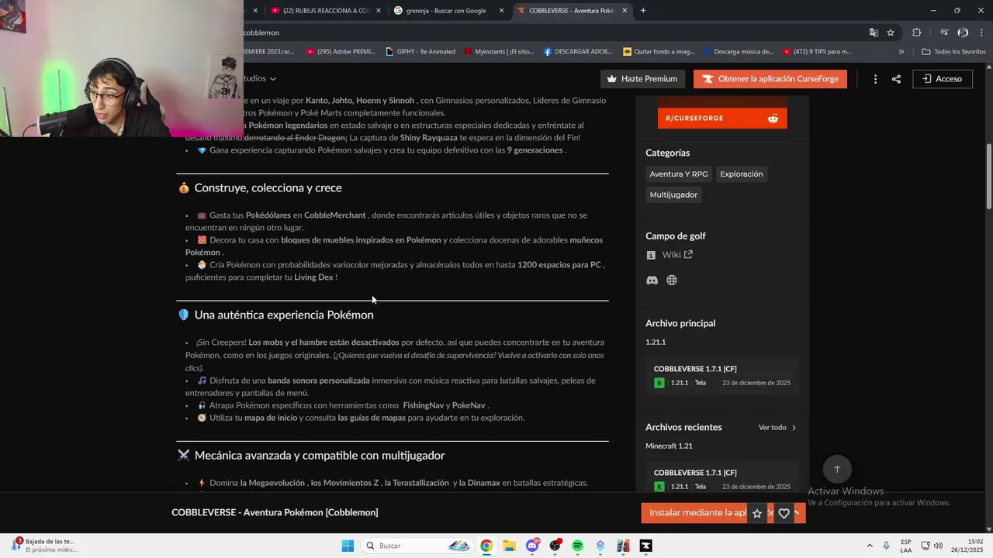The width and height of the screenshot is (993, 558).
Task: Click the translate page icon in address bar
Action: coord(874,33)
